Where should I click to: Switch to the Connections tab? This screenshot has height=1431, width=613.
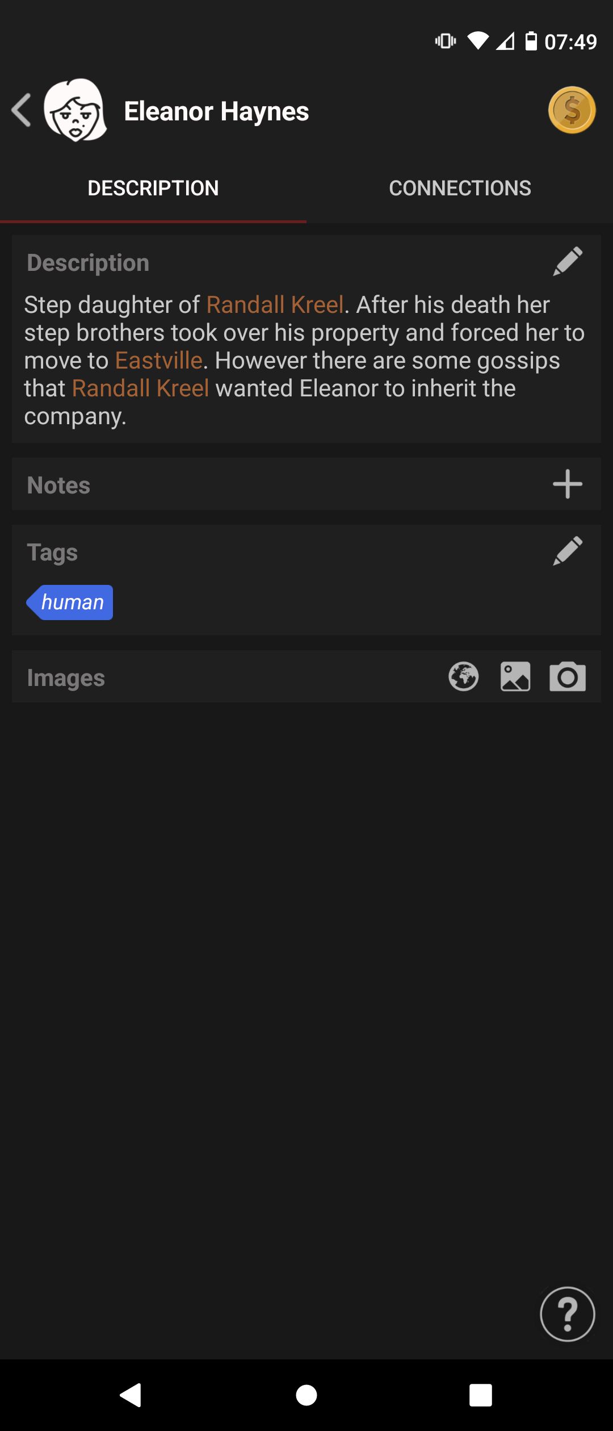[x=460, y=189]
